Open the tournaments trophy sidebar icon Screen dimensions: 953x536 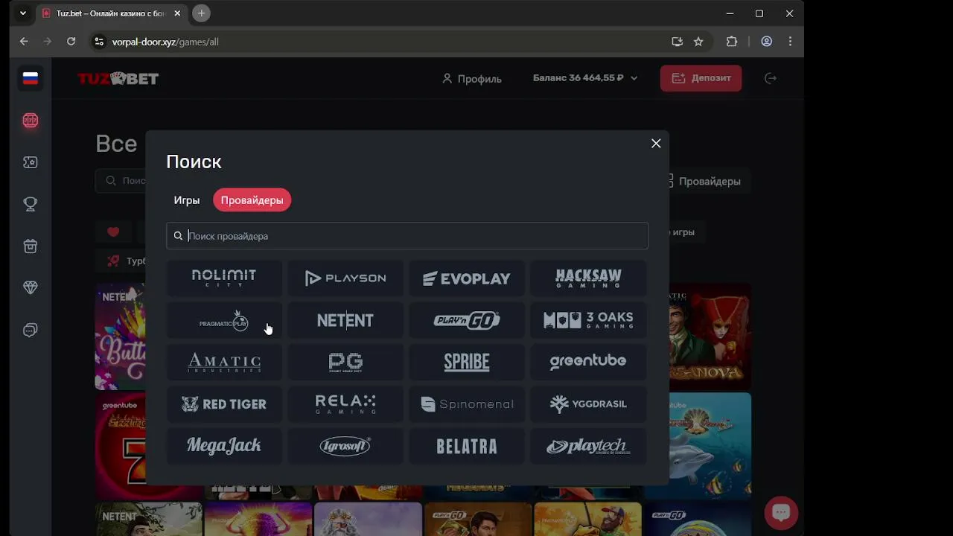pyautogui.click(x=31, y=204)
